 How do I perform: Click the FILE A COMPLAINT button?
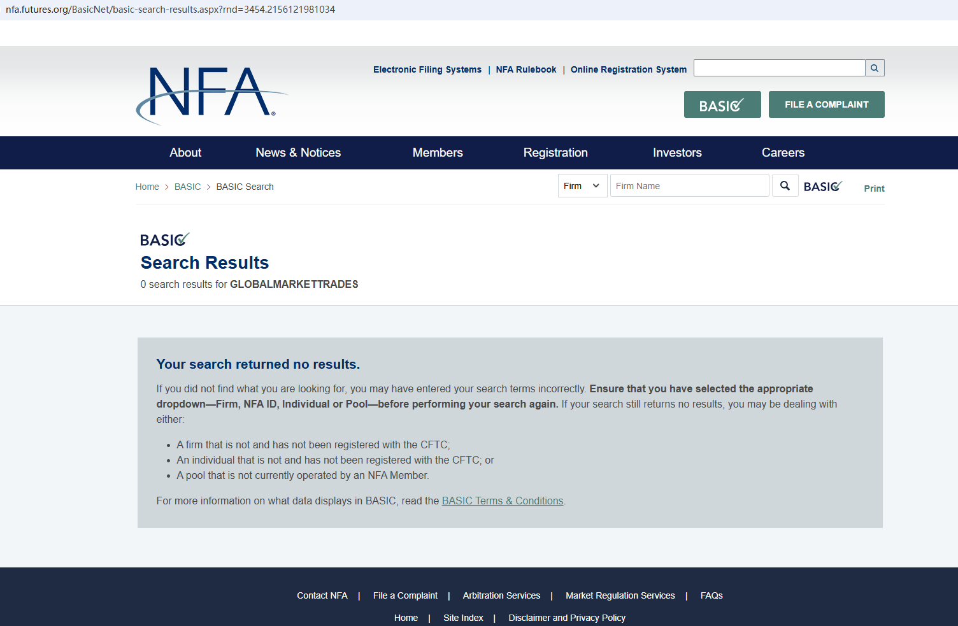coord(826,104)
